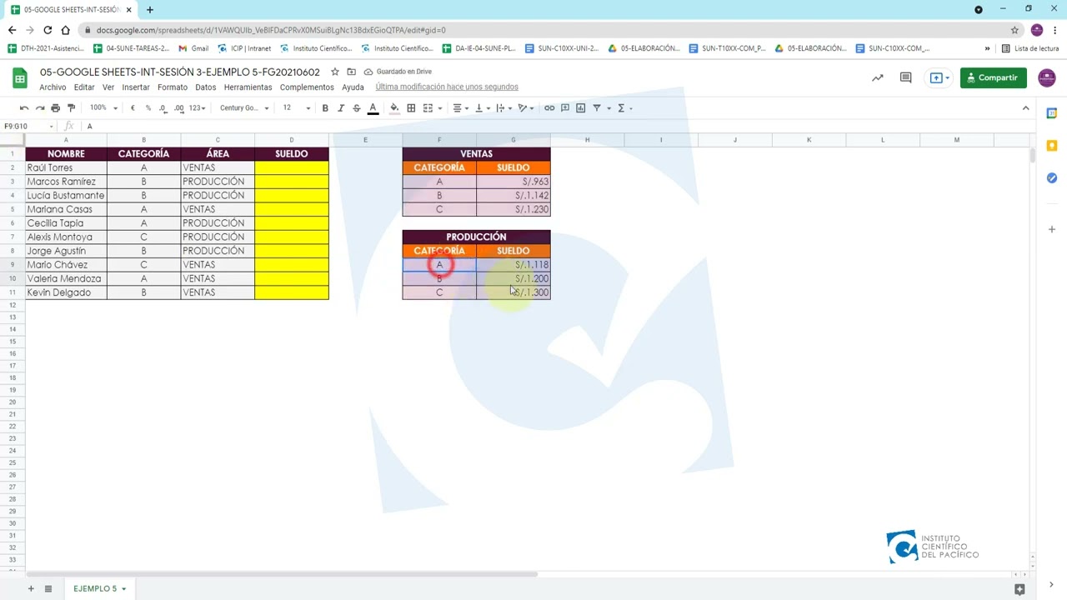Toggle italic formatting
The width and height of the screenshot is (1067, 600).
point(341,108)
